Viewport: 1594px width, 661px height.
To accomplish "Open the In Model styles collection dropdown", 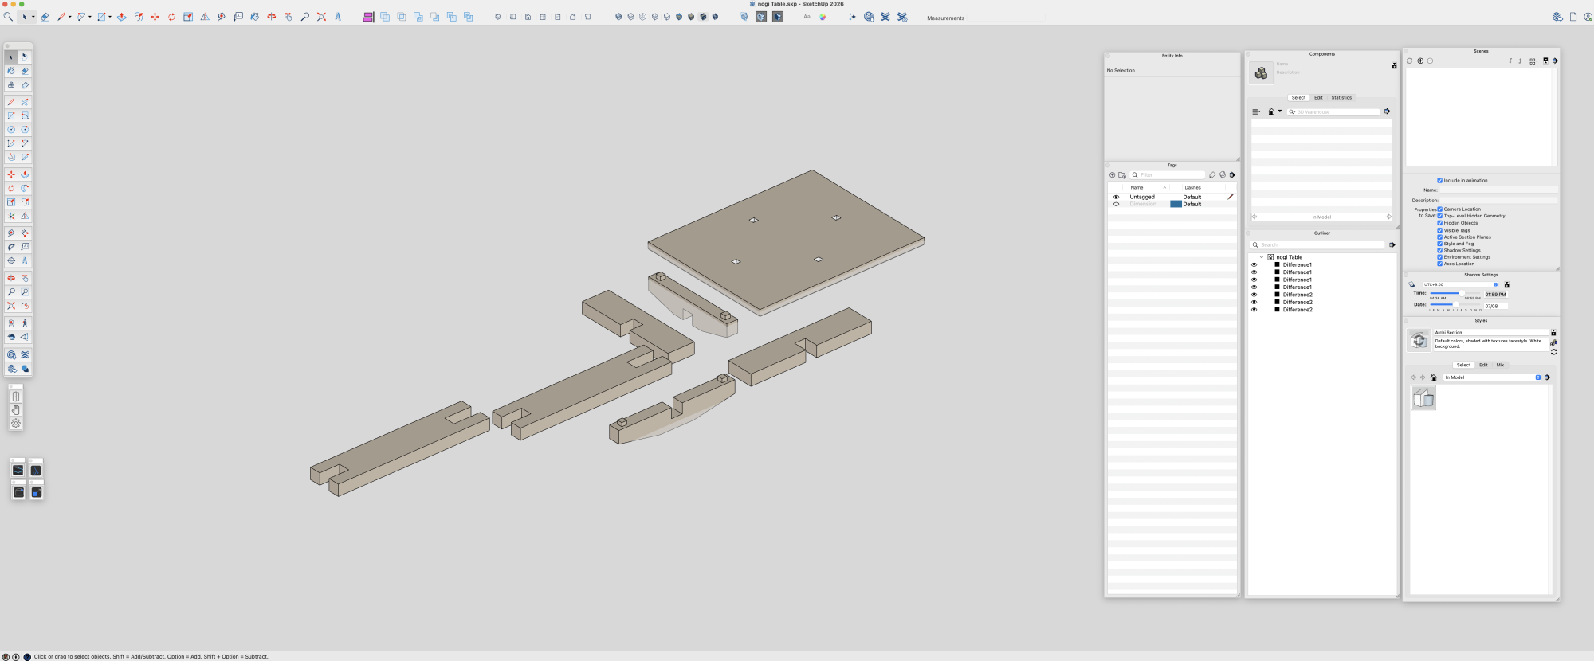I will point(1492,377).
